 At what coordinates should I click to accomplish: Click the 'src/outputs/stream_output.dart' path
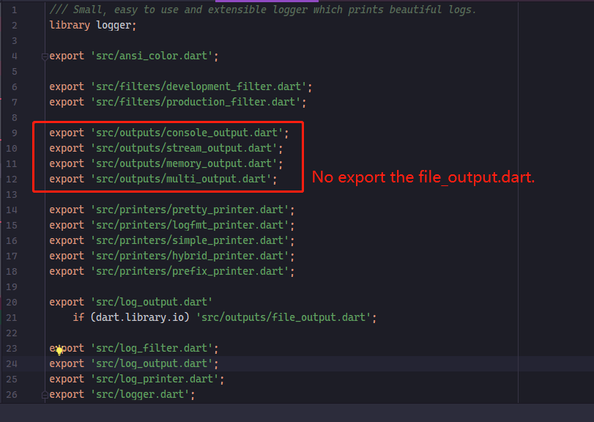pos(184,149)
